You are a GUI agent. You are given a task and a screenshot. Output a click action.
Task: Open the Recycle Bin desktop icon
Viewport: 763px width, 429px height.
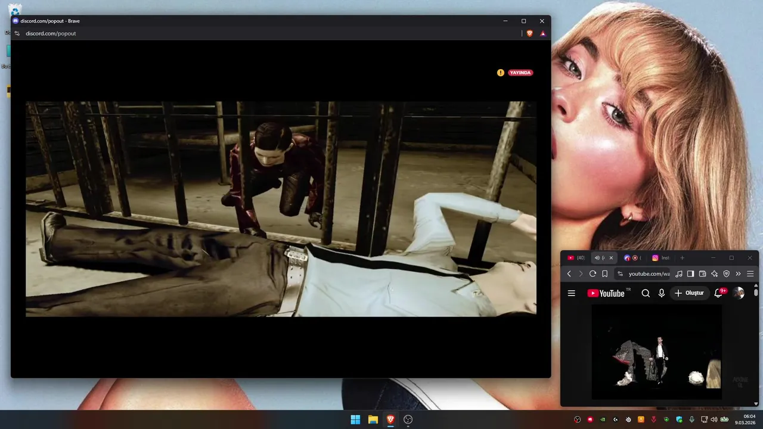tap(15, 10)
